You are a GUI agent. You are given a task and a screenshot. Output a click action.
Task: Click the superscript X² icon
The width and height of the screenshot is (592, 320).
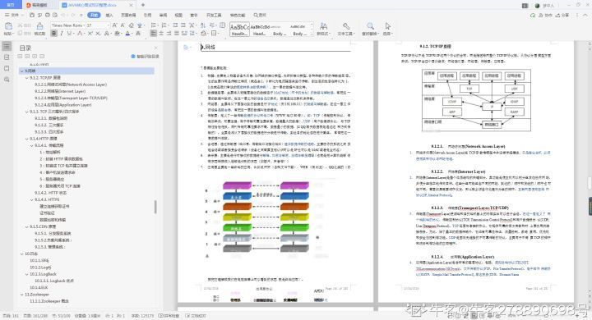coord(90,34)
